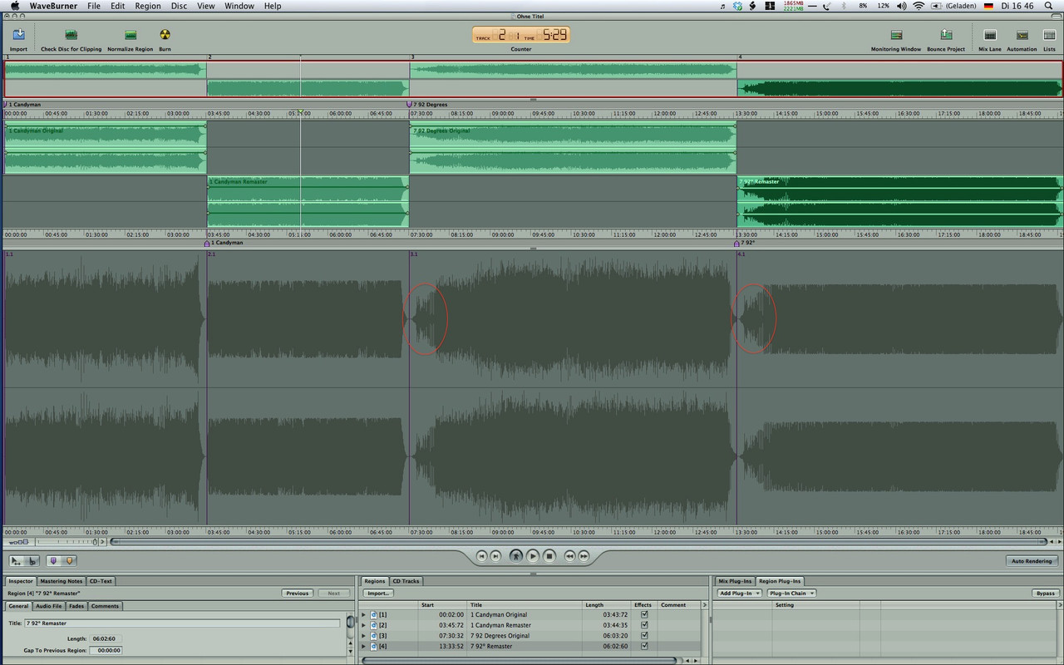
Task: Select the second edit tool beside arrow
Action: (32, 561)
